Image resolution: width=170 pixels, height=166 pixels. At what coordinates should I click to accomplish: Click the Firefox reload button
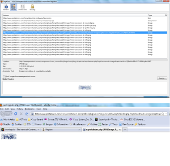point(16,114)
